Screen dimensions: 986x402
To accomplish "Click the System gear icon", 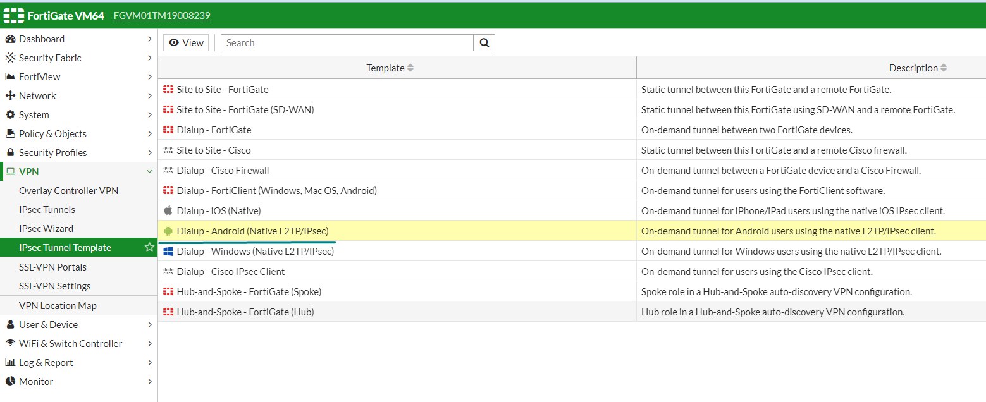I will point(10,115).
